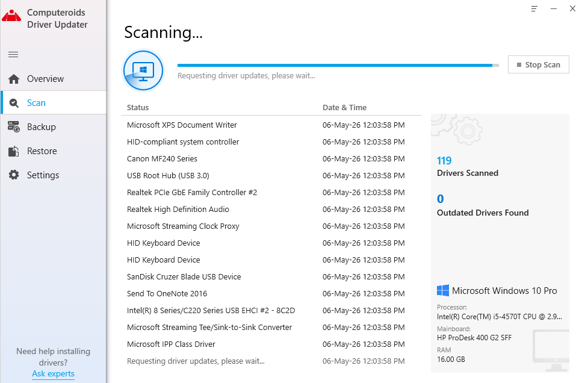Click the Date & Time column header
Image resolution: width=582 pixels, height=383 pixels.
(344, 108)
